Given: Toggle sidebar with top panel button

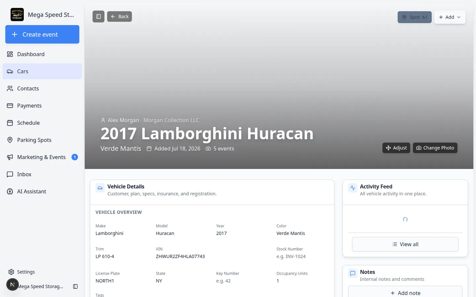Looking at the screenshot, I should [x=99, y=16].
